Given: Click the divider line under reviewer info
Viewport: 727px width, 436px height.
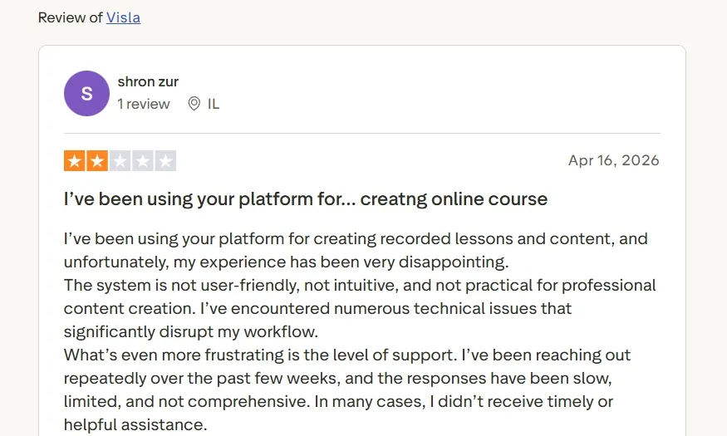Looking at the screenshot, I should click(x=362, y=134).
